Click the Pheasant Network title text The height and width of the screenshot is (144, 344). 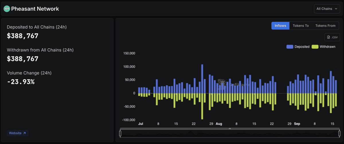35,9
